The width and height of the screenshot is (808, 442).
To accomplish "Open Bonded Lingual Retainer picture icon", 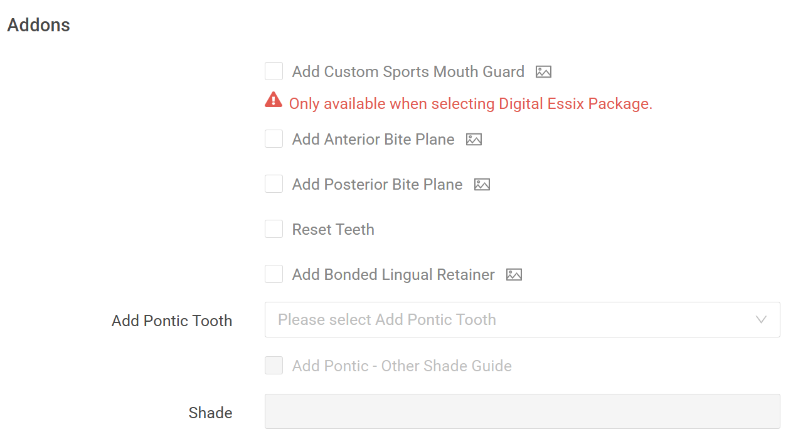I will pyautogui.click(x=514, y=275).
